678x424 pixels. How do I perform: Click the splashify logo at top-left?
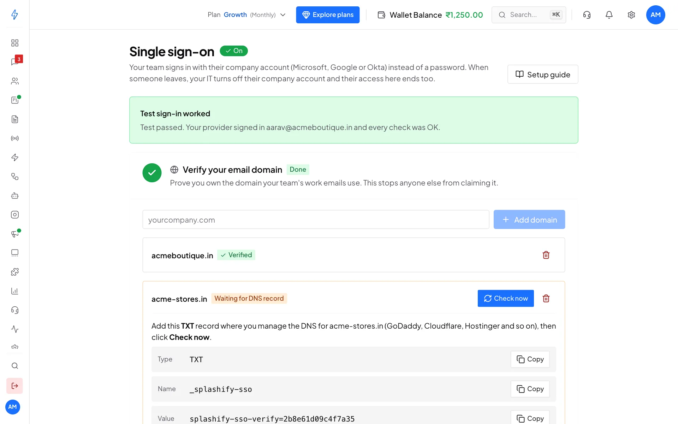click(14, 14)
